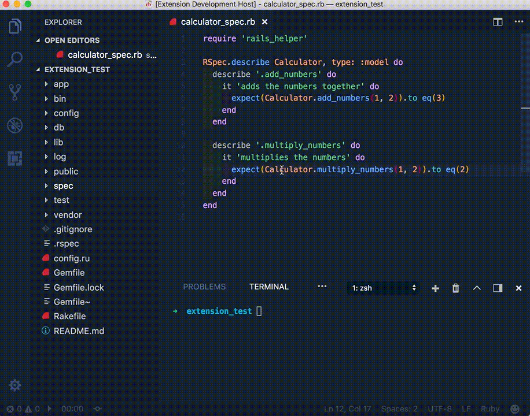Click the Explorer icon in Activity Bar
The height and width of the screenshot is (416, 530).
coord(14,25)
